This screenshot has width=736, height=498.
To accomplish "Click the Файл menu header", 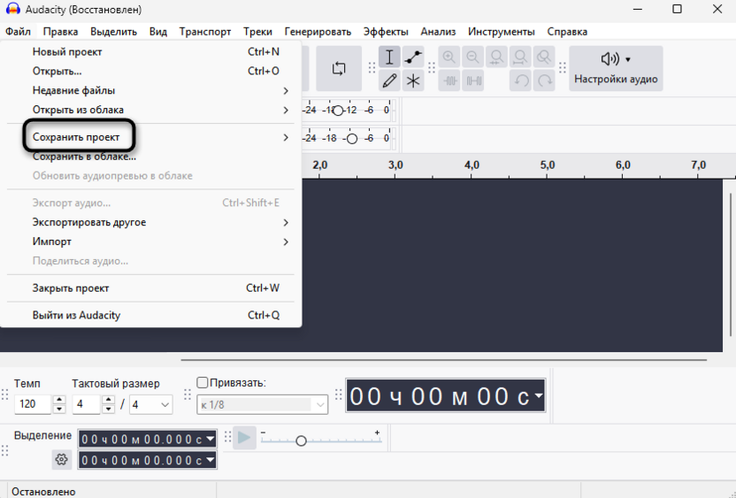I will click(x=19, y=32).
